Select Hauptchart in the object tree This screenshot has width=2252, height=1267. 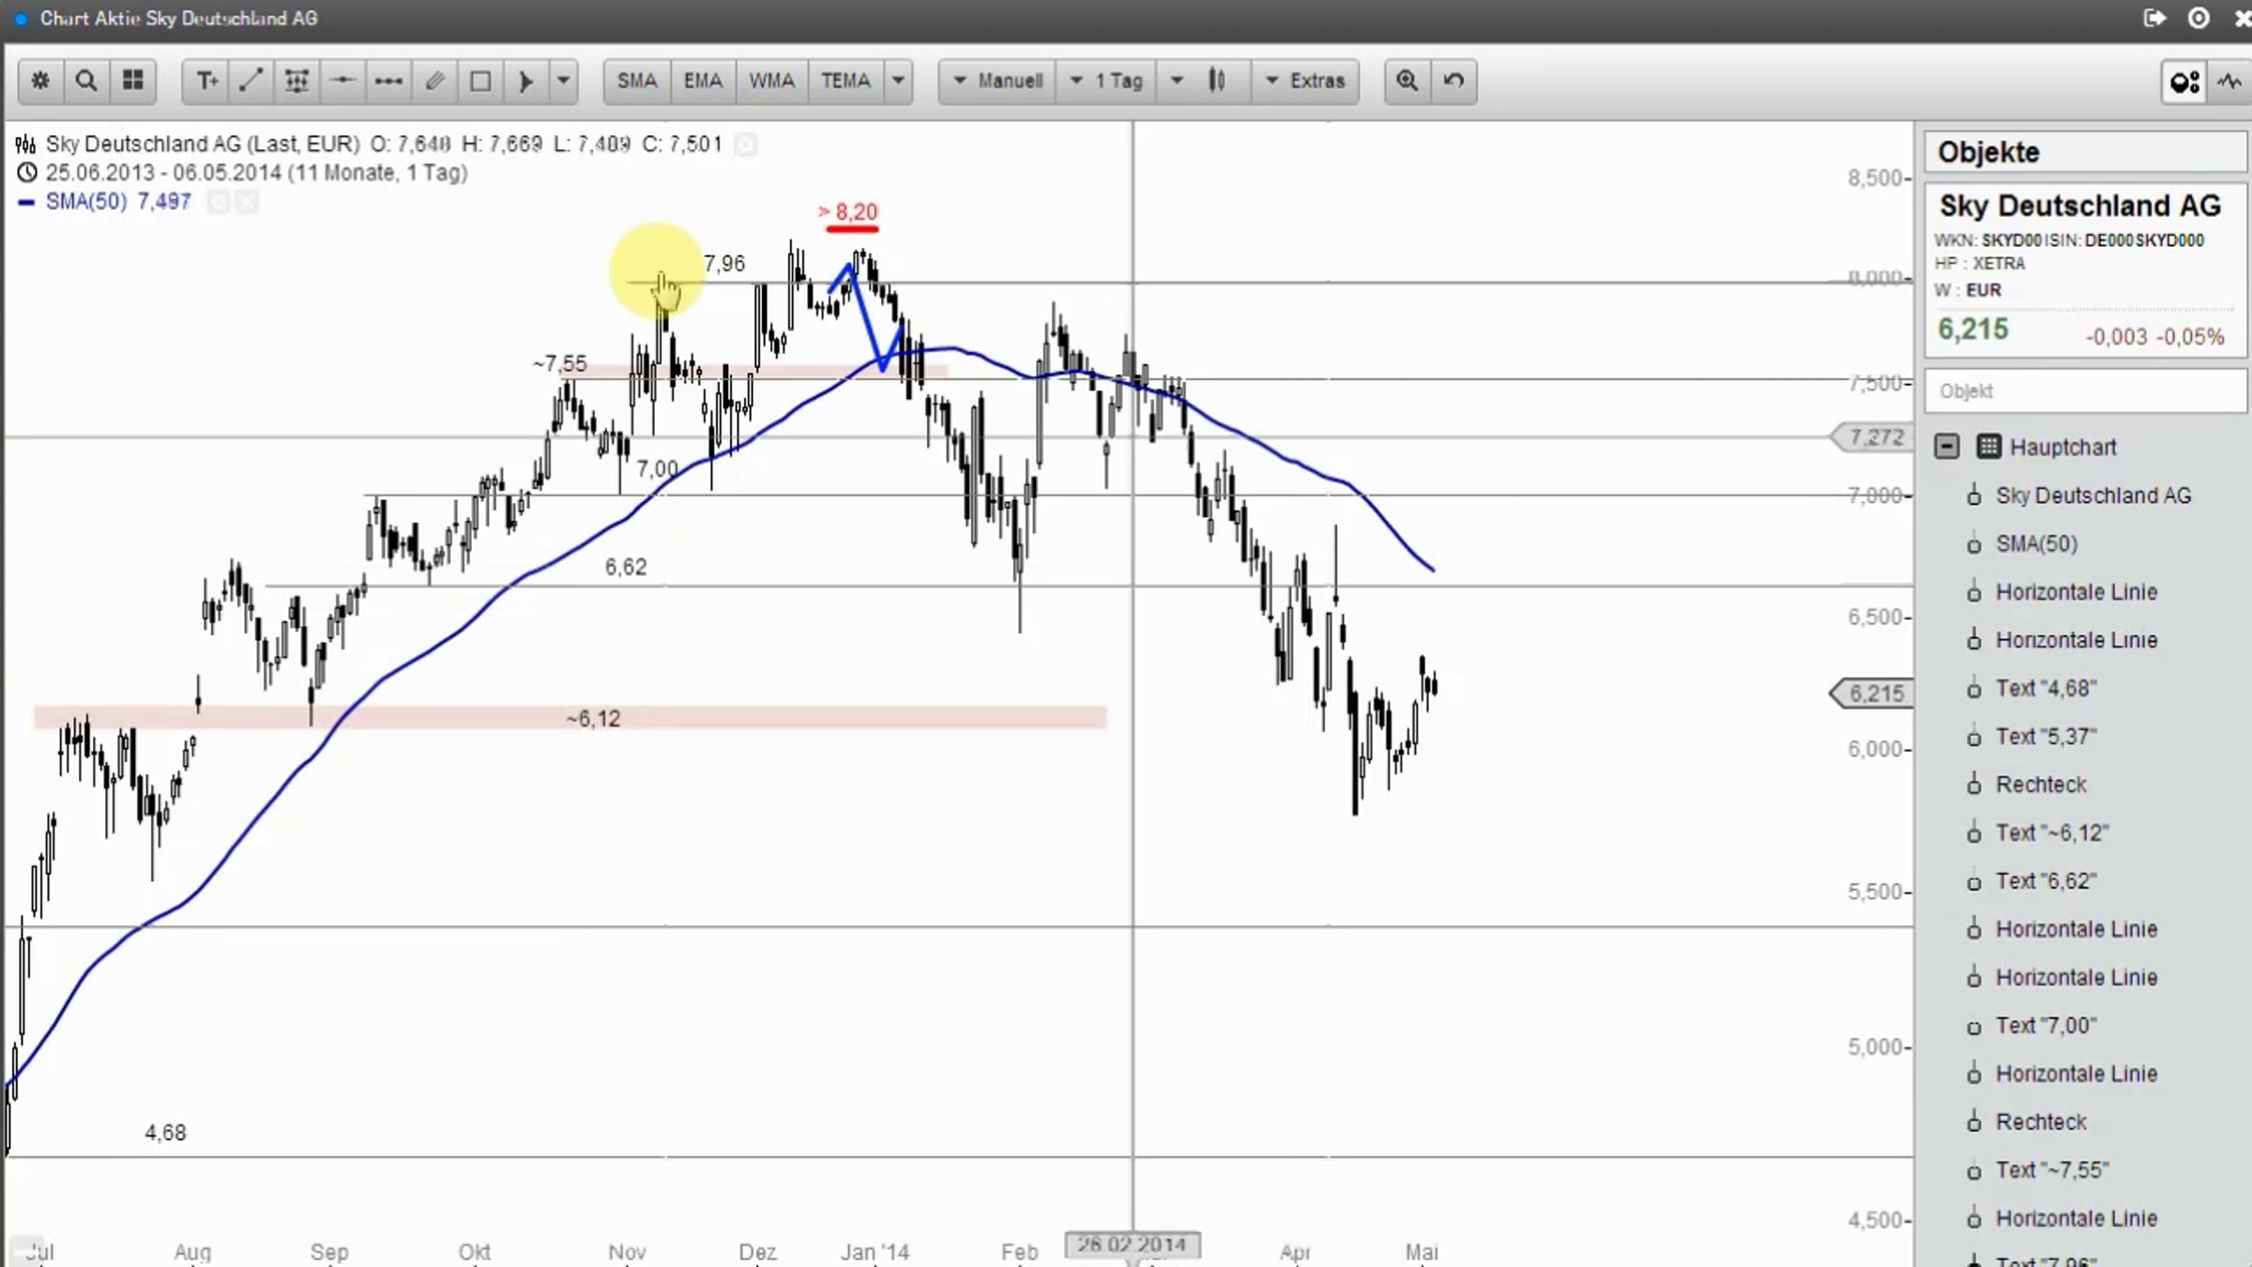[2062, 448]
